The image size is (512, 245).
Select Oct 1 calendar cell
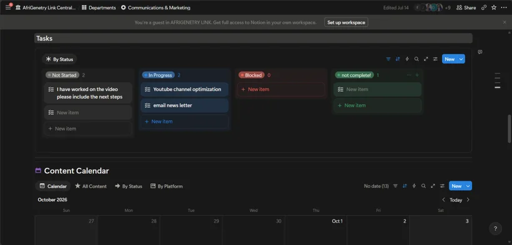pos(316,230)
